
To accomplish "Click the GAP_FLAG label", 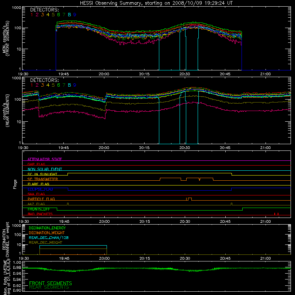I will (x=36, y=164).
